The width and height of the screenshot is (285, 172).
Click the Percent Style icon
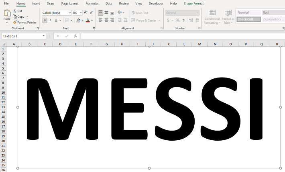[x=177, y=20]
